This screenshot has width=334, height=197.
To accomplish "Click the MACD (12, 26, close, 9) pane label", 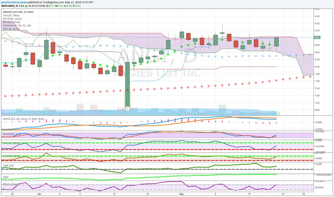I will pyautogui.click(x=24, y=119).
